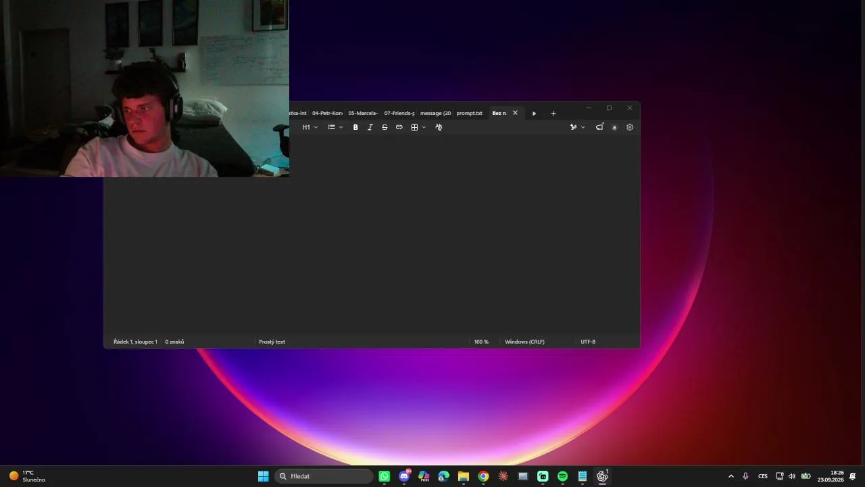
Task: Apply italic formatting in Notepad toolbar
Action: (x=370, y=127)
